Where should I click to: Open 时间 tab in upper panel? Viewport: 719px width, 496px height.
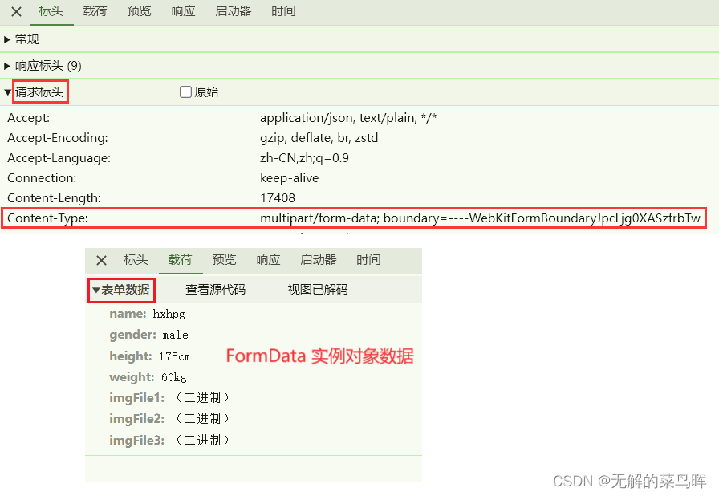(x=283, y=11)
